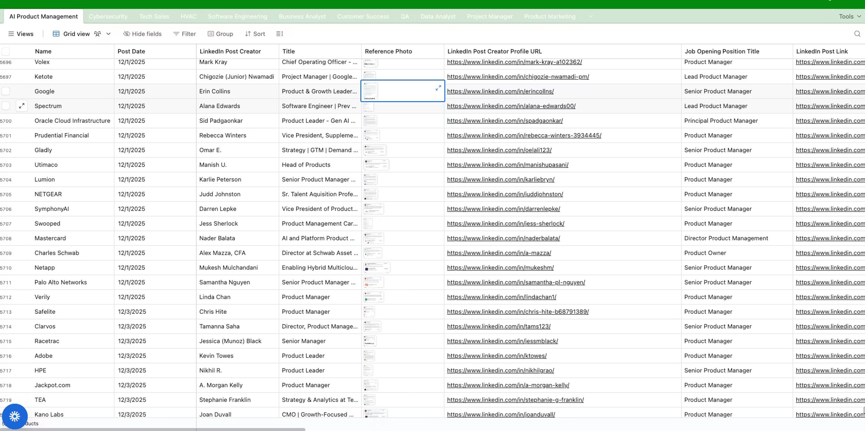Switch to the AI Product Management tab
Screen dimensions: 865x431
tap(44, 16)
